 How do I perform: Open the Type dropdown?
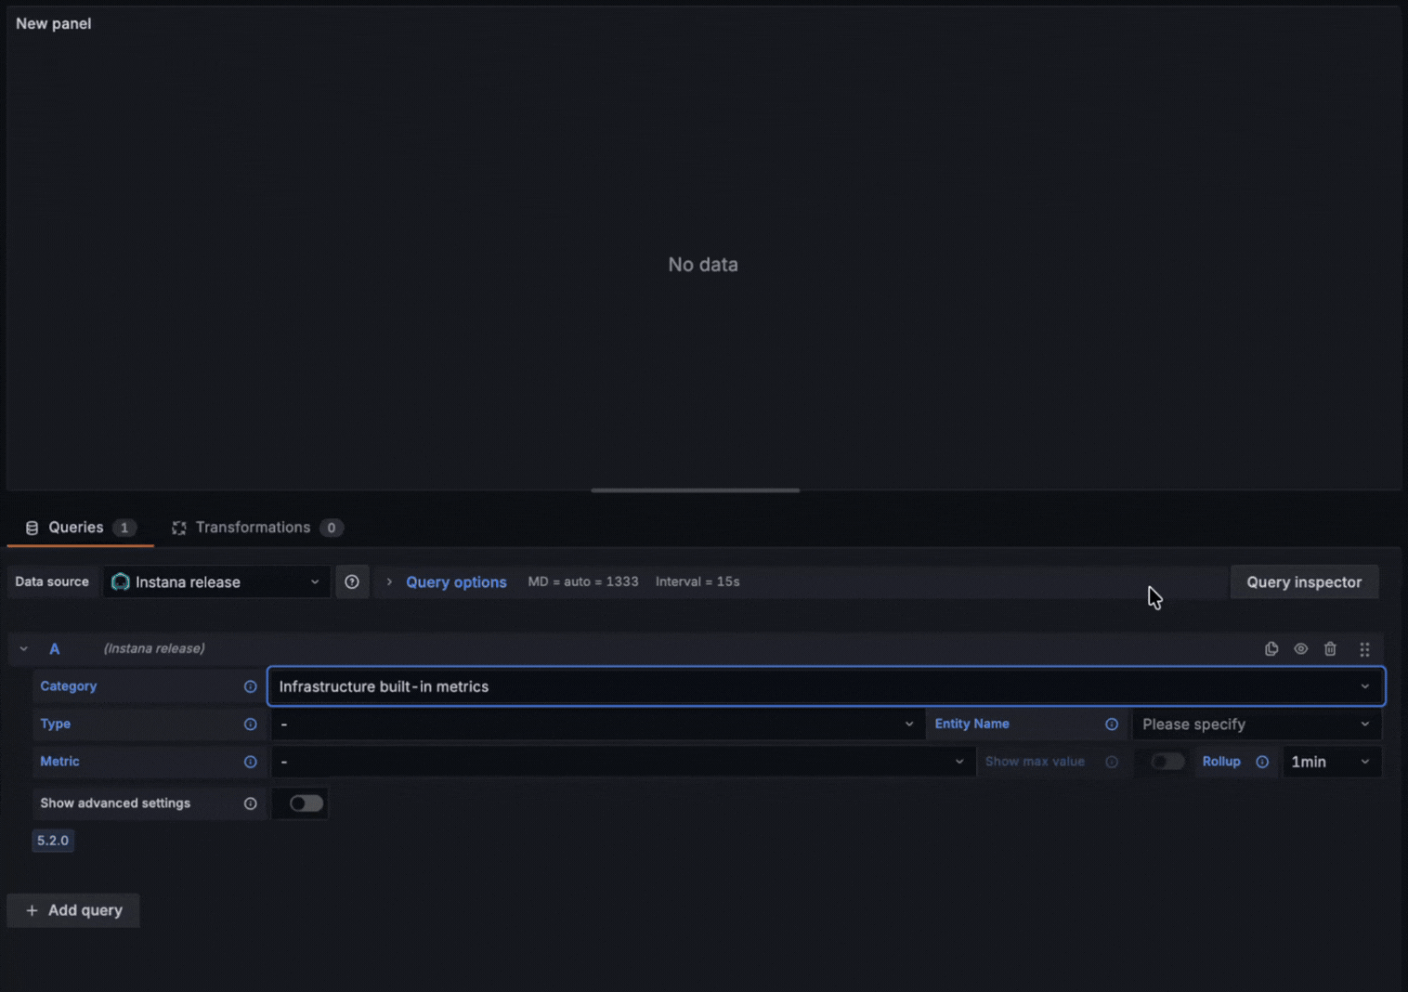pyautogui.click(x=597, y=724)
